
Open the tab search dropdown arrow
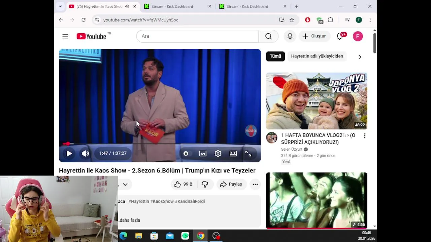(60, 6)
